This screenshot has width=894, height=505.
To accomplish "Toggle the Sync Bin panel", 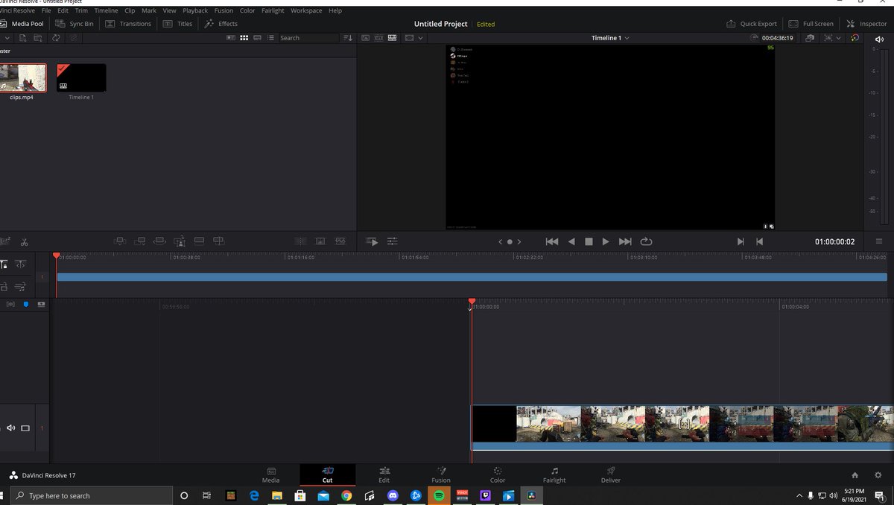I will (x=74, y=24).
